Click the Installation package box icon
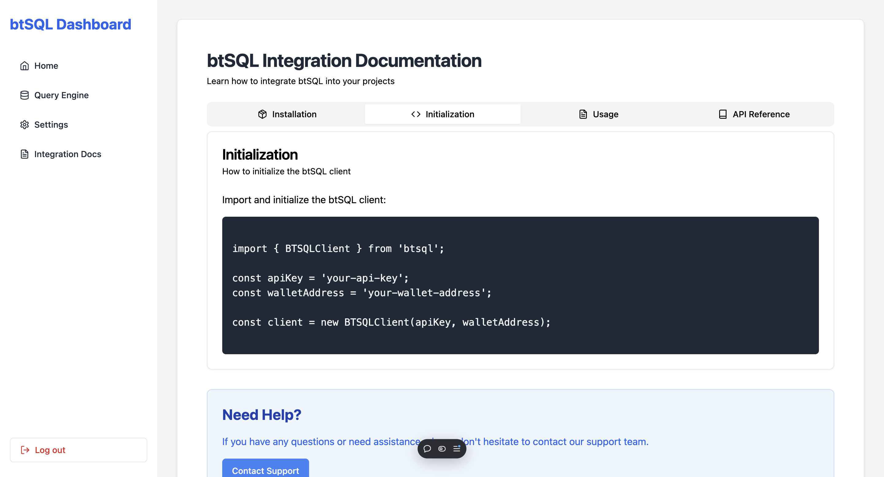This screenshot has height=477, width=884. (262, 114)
